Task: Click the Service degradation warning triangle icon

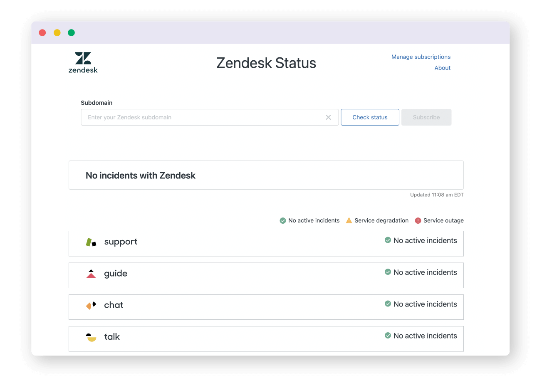Action: [x=349, y=220]
